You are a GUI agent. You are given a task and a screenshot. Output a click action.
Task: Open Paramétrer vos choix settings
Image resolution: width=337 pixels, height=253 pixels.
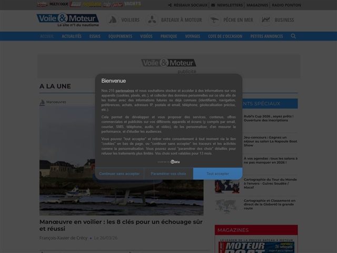[x=168, y=173]
